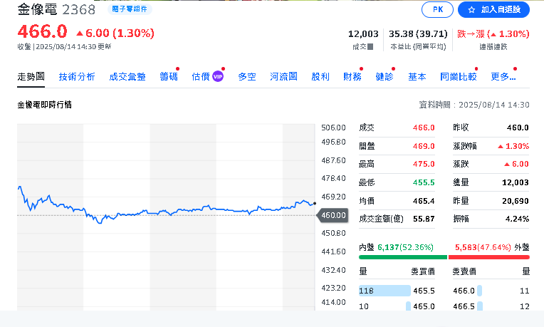Click the 跌→漲 trend indicator
Viewport: 544px width, 327px height.
click(493, 34)
